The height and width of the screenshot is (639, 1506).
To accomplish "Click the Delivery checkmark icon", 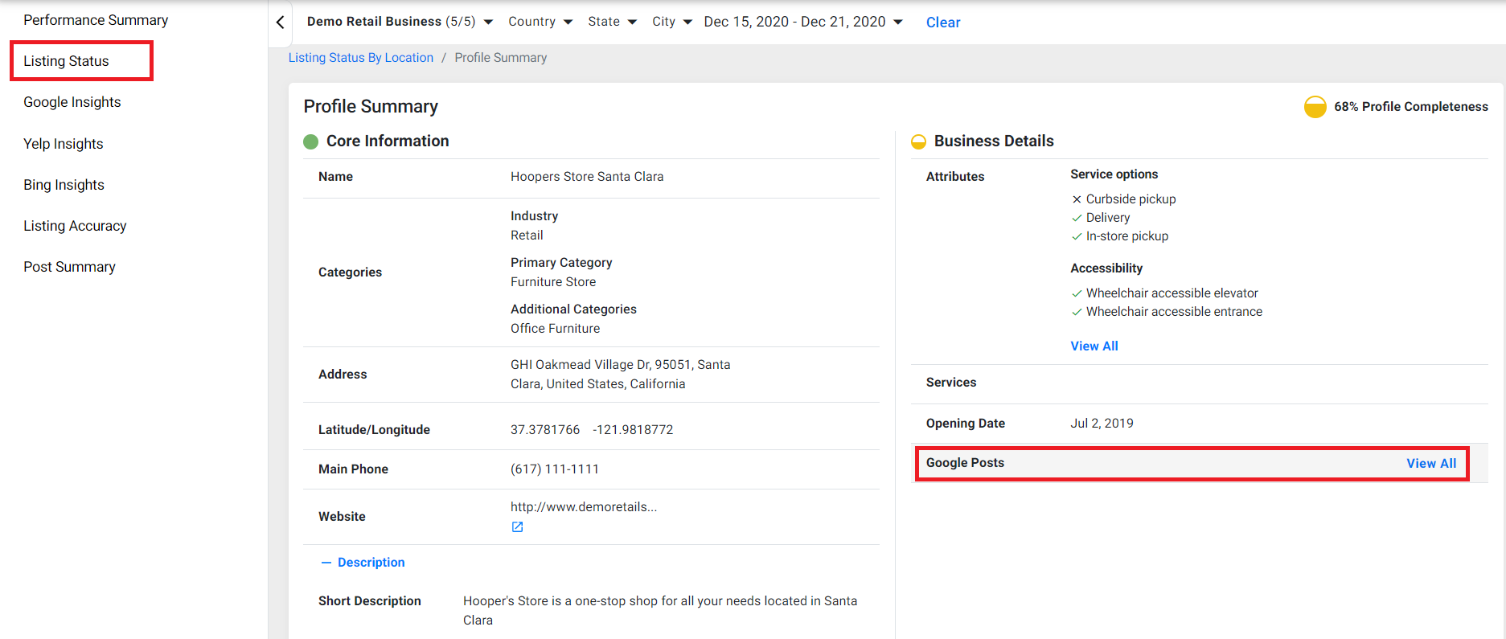I will tap(1077, 218).
